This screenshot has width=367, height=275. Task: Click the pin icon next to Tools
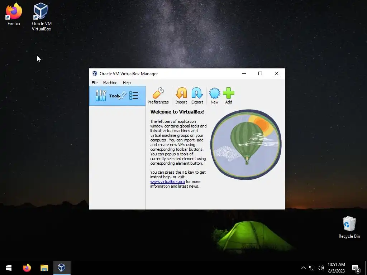point(123,95)
